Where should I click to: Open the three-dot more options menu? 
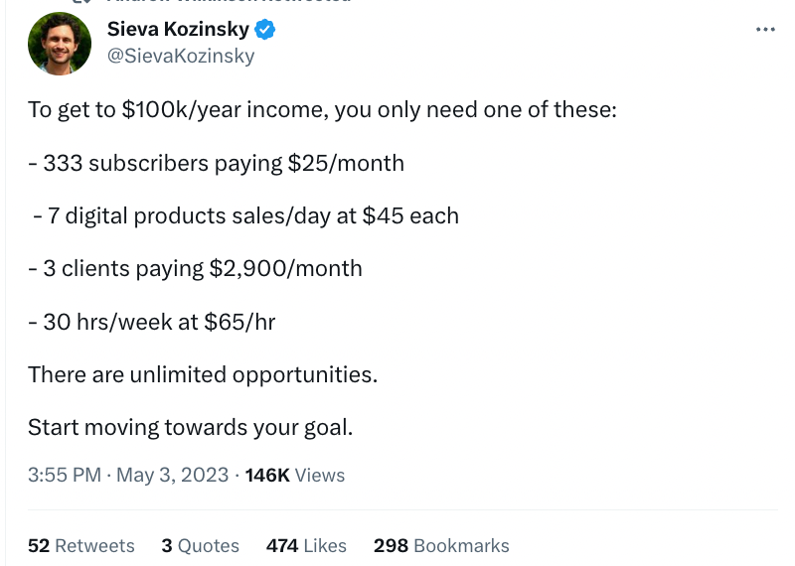click(765, 30)
